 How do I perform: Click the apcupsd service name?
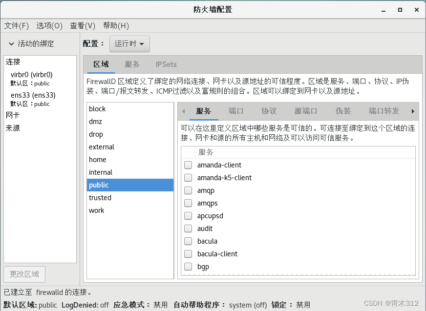[x=210, y=216]
